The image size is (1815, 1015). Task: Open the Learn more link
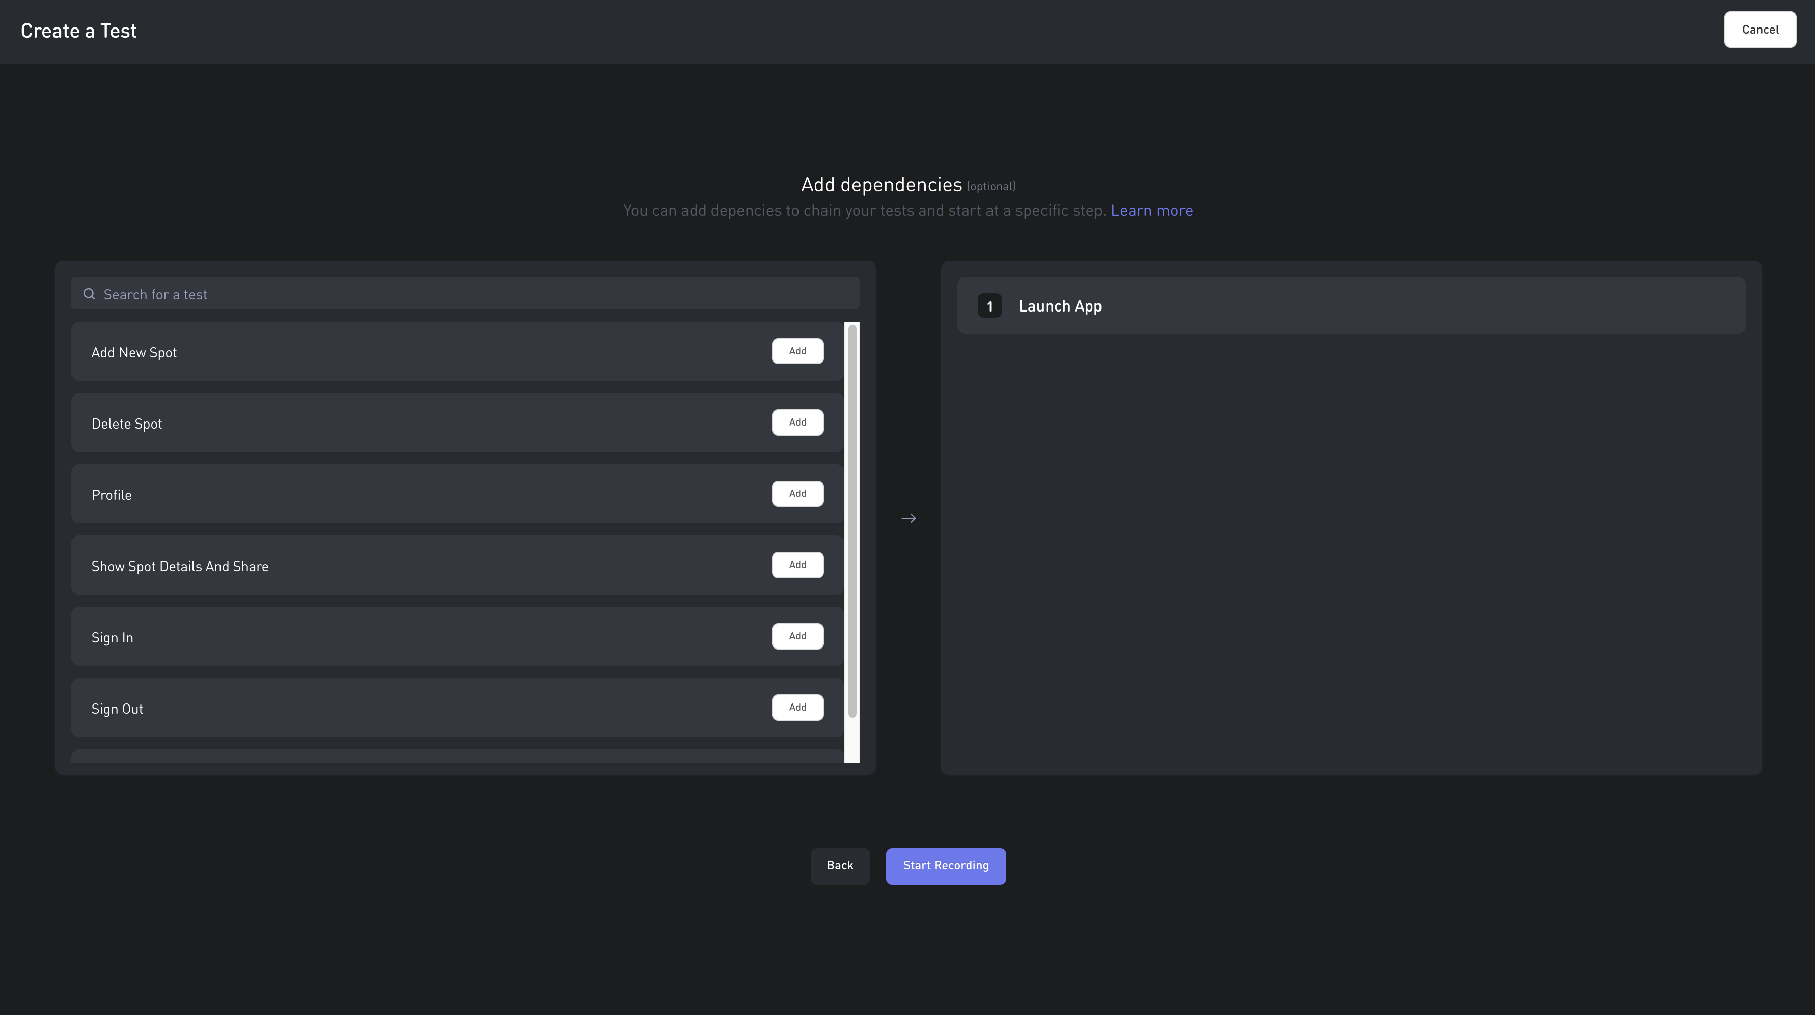[x=1151, y=211]
